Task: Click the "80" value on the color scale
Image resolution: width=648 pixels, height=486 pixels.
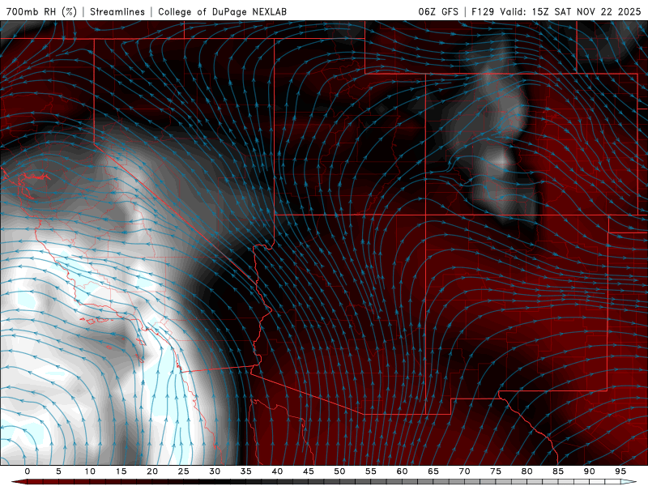Action: coord(526,471)
